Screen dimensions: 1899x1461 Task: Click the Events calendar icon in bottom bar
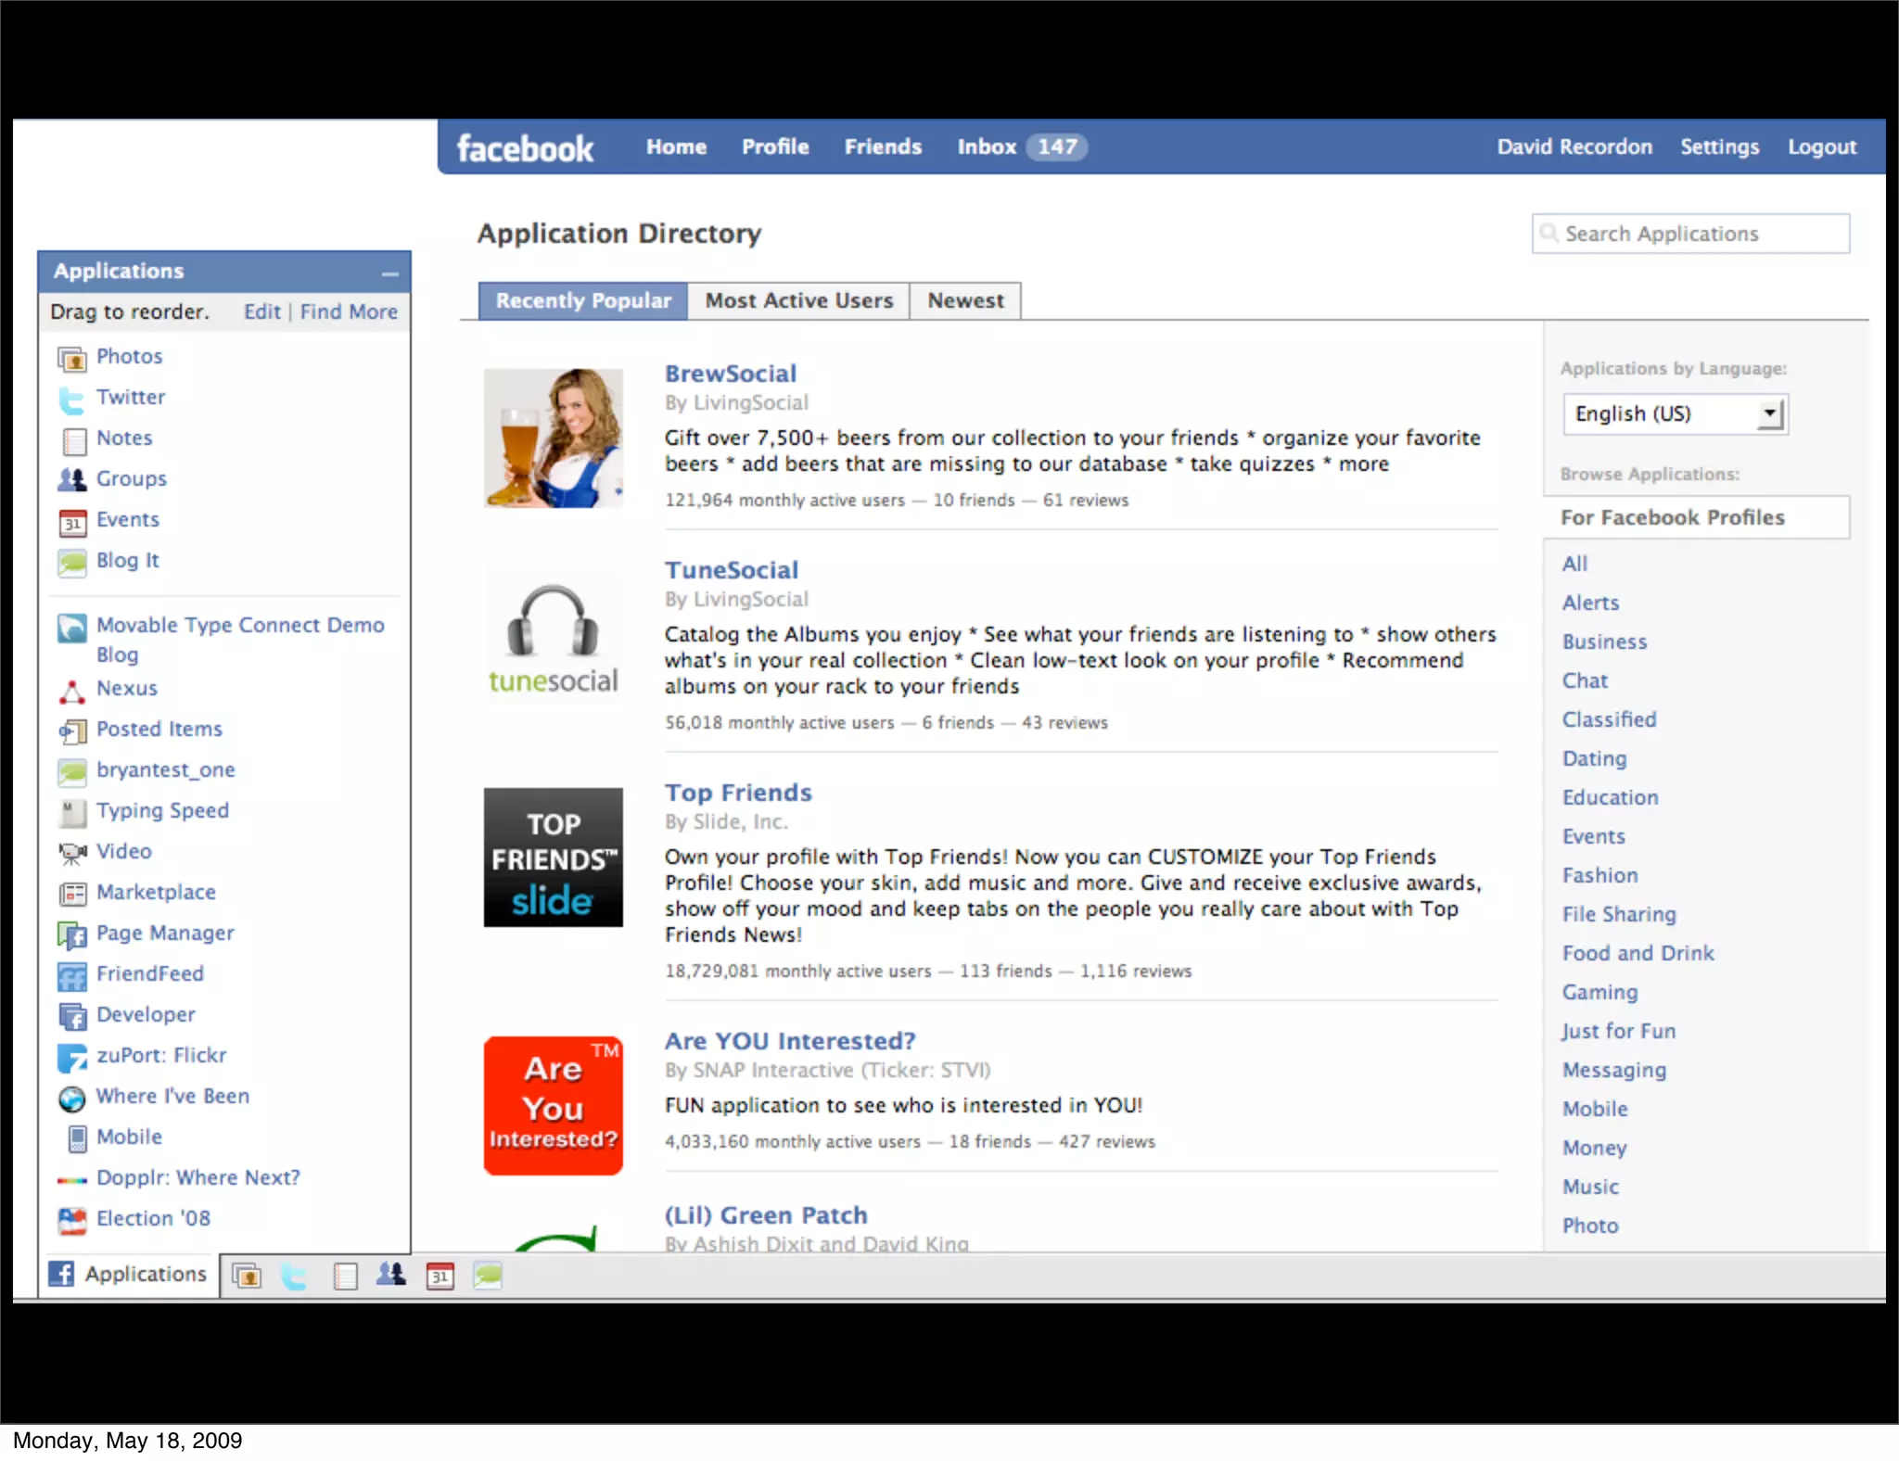click(440, 1277)
